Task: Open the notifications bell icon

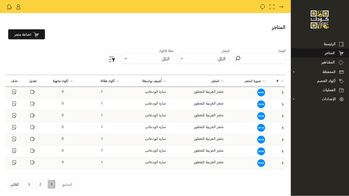Action: (x=9, y=7)
